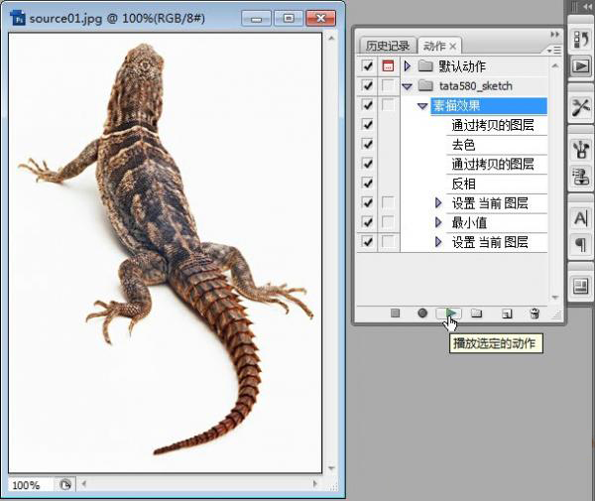Screen dimensions: 595x501
Task: Click the lizard image canvas
Action: point(165,252)
